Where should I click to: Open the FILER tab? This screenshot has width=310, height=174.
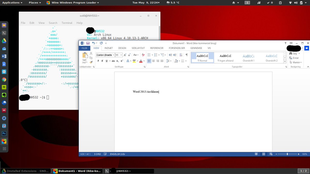(84, 48)
